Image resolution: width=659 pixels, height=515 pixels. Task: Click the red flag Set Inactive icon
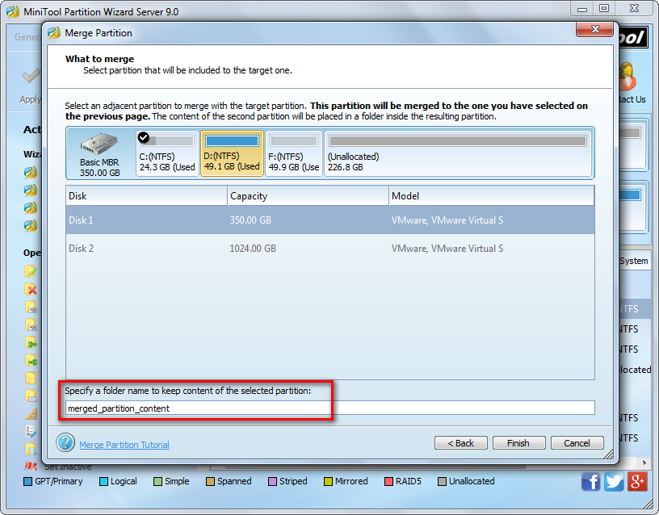(31, 466)
